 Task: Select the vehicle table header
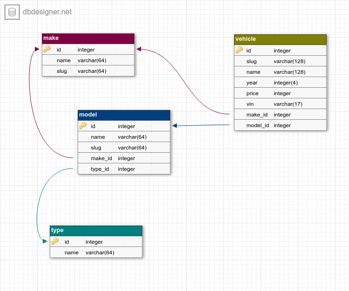pyautogui.click(x=280, y=39)
